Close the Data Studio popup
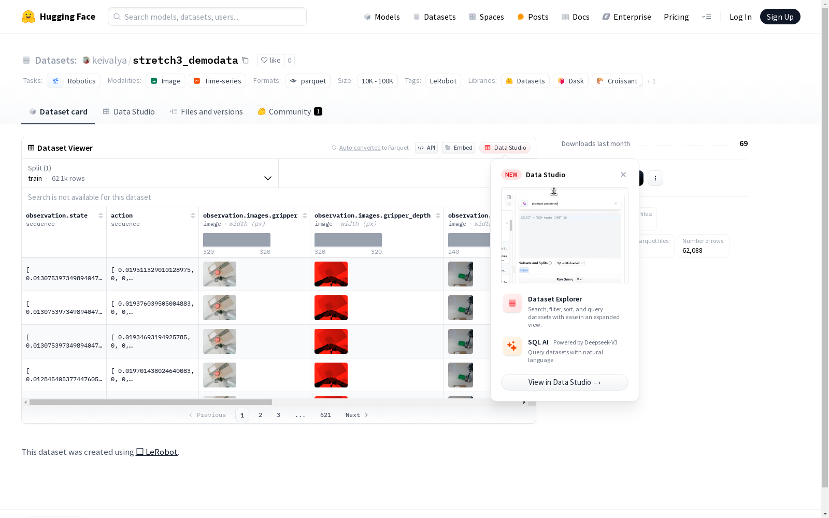Viewport: 829px width, 518px height. (x=623, y=175)
